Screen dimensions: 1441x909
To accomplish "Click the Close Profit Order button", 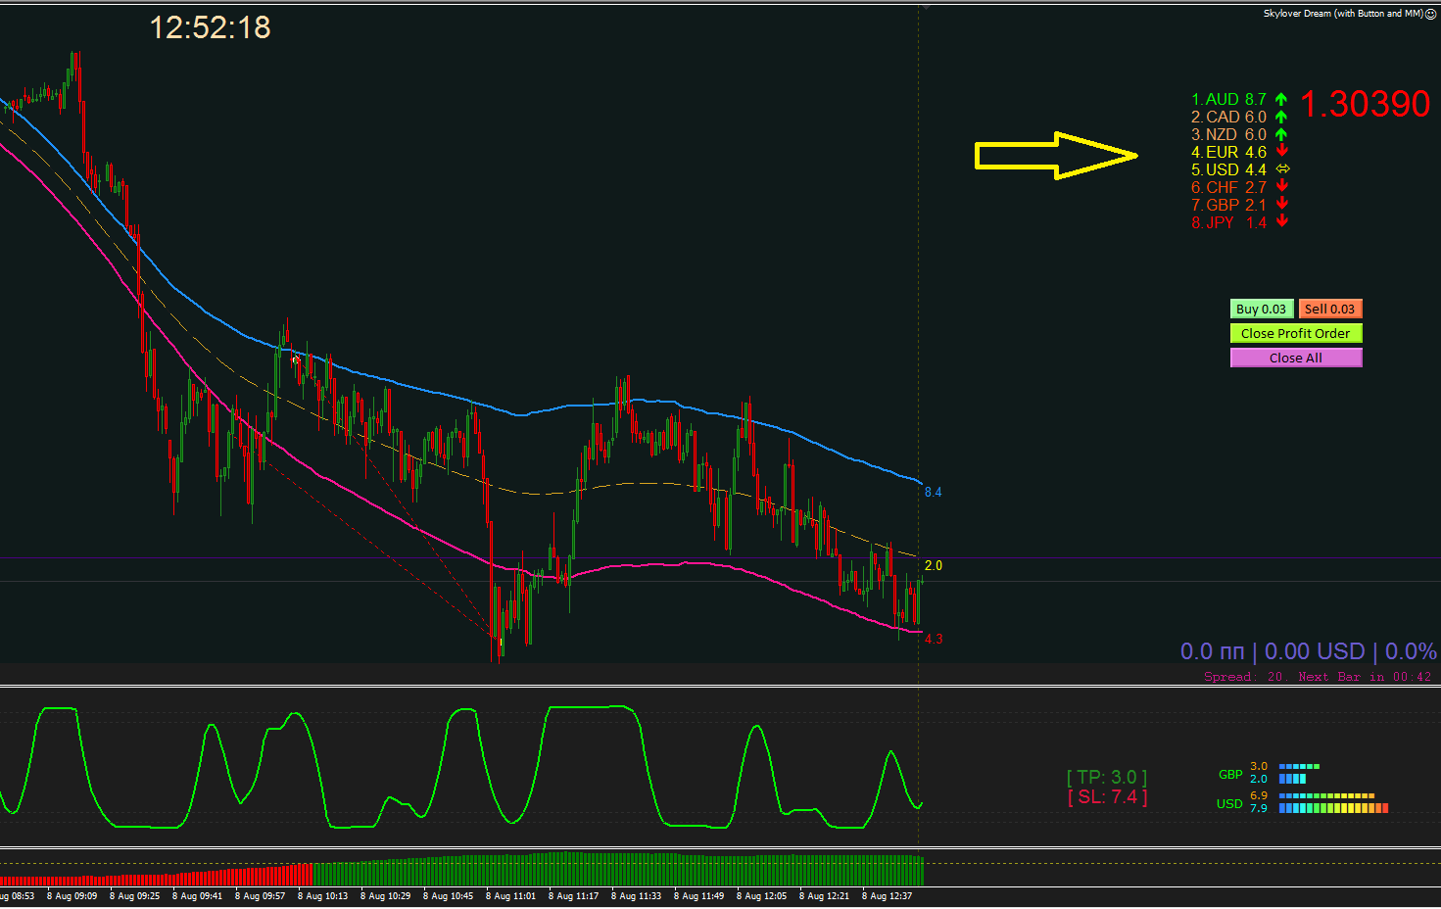I will [x=1296, y=333].
